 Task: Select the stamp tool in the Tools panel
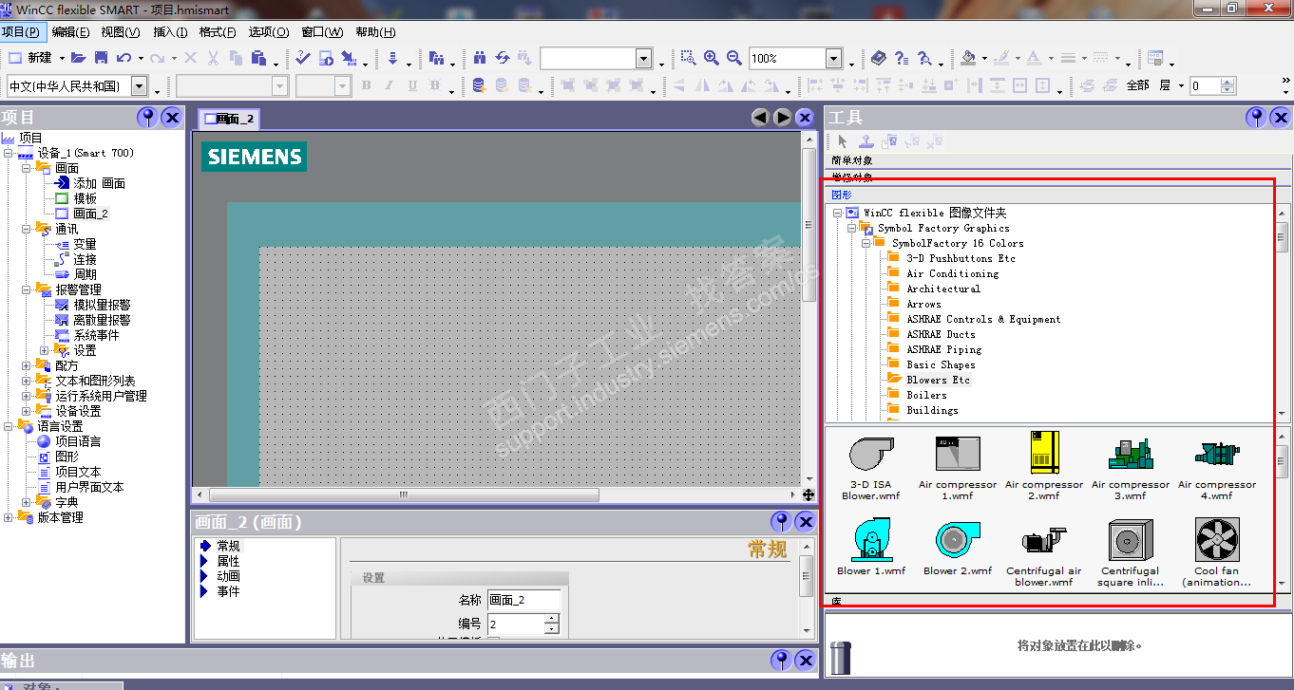coord(866,141)
